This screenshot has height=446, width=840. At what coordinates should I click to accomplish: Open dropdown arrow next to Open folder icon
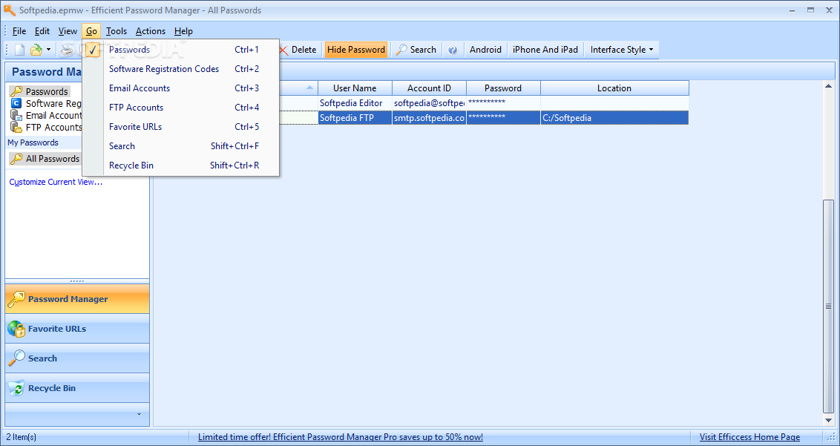pyautogui.click(x=48, y=50)
